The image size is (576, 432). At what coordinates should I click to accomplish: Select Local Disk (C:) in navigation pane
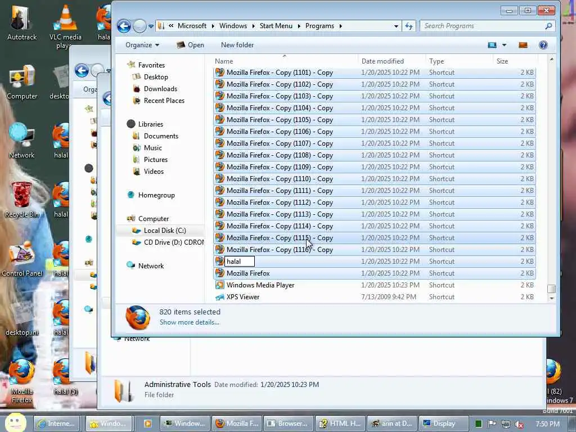tap(165, 230)
